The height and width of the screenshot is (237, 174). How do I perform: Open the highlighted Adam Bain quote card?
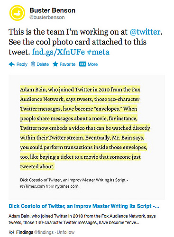point(87,137)
